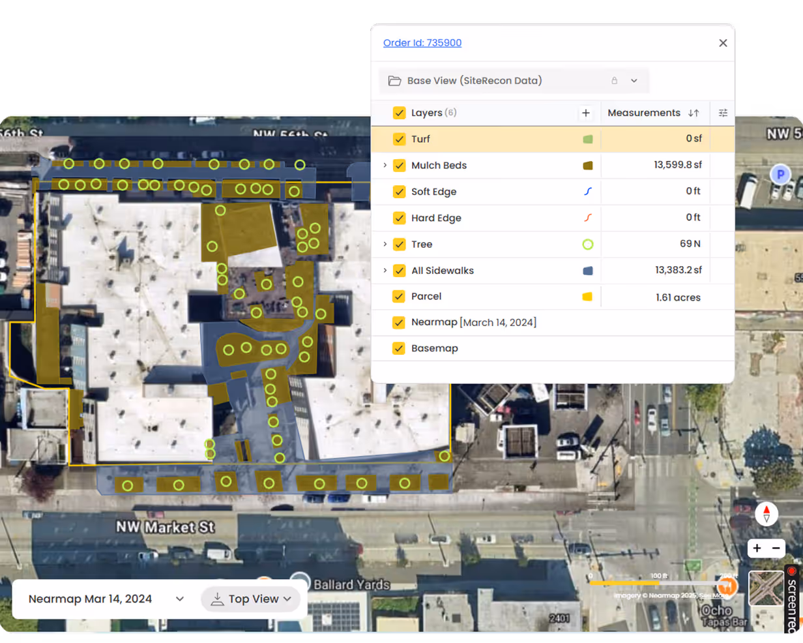This screenshot has height=643, width=803.
Task: Toggle the Basemap checkbox
Action: point(399,348)
